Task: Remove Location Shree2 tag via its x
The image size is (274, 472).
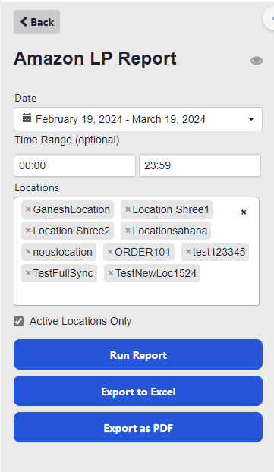Action: point(28,231)
